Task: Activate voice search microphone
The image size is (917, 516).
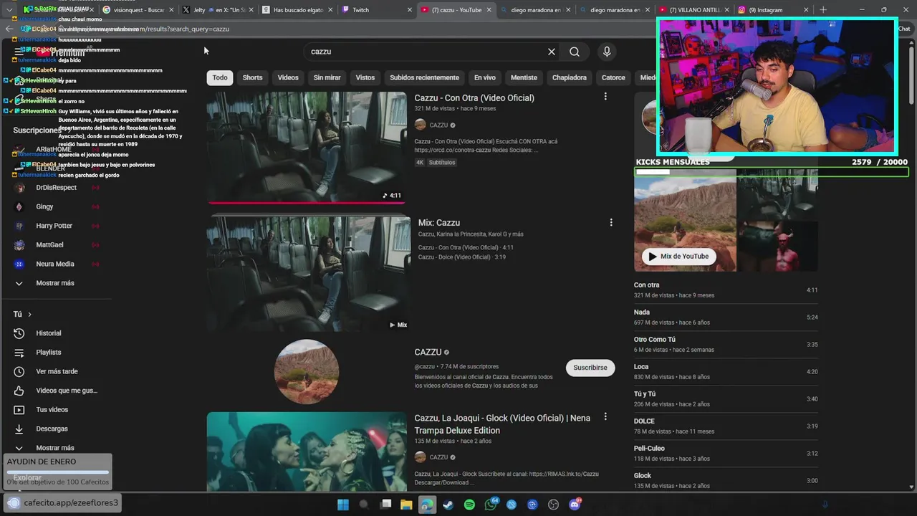Action: click(x=607, y=52)
